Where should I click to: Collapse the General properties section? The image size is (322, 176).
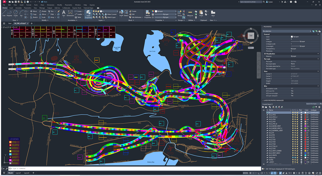pos(318,34)
